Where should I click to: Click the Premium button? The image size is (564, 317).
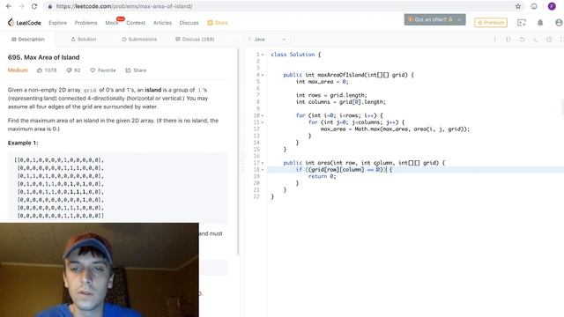(x=491, y=23)
